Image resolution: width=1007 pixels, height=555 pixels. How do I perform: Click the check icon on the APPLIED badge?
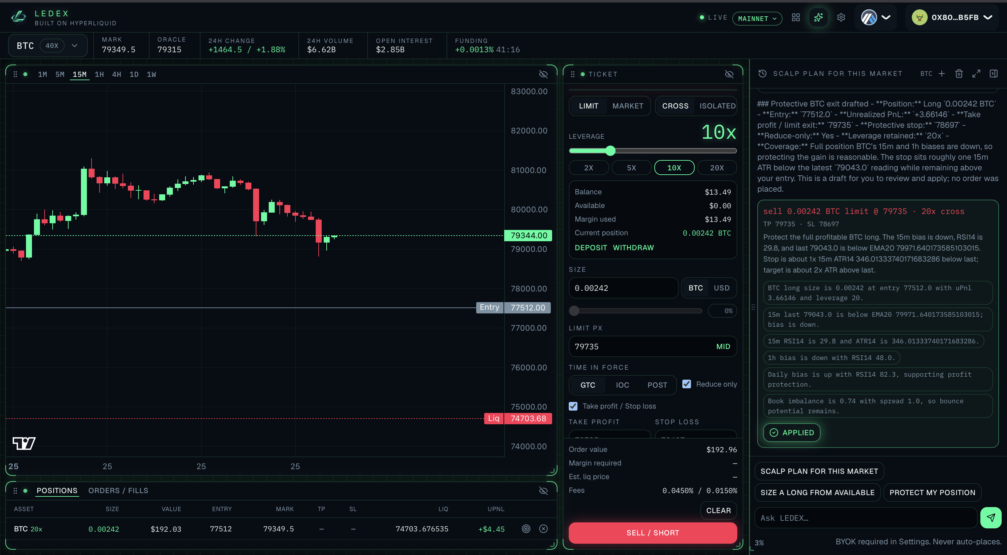pyautogui.click(x=774, y=432)
